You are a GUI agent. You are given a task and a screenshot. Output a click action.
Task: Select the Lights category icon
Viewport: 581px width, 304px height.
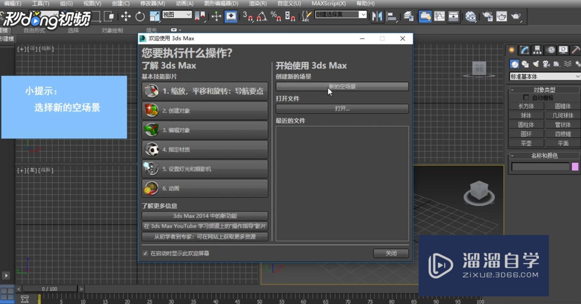point(536,64)
